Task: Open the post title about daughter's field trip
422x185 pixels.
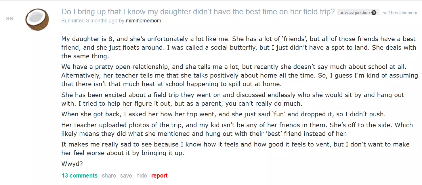Action: [x=198, y=11]
